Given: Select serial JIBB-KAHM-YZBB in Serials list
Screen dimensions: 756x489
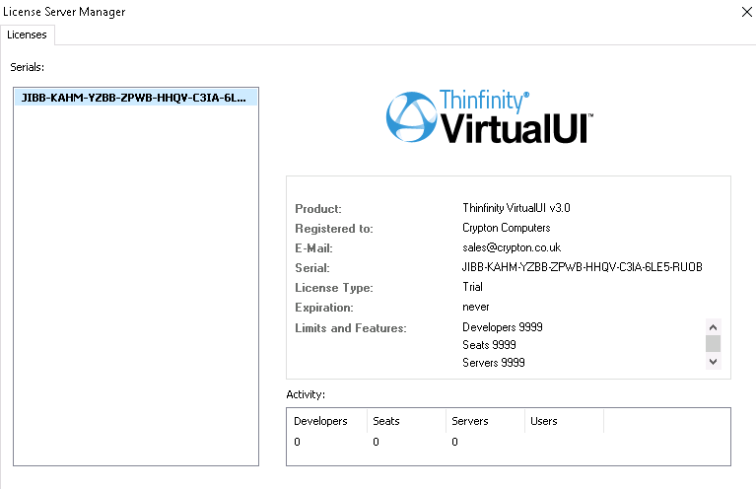Looking at the screenshot, I should point(135,98).
